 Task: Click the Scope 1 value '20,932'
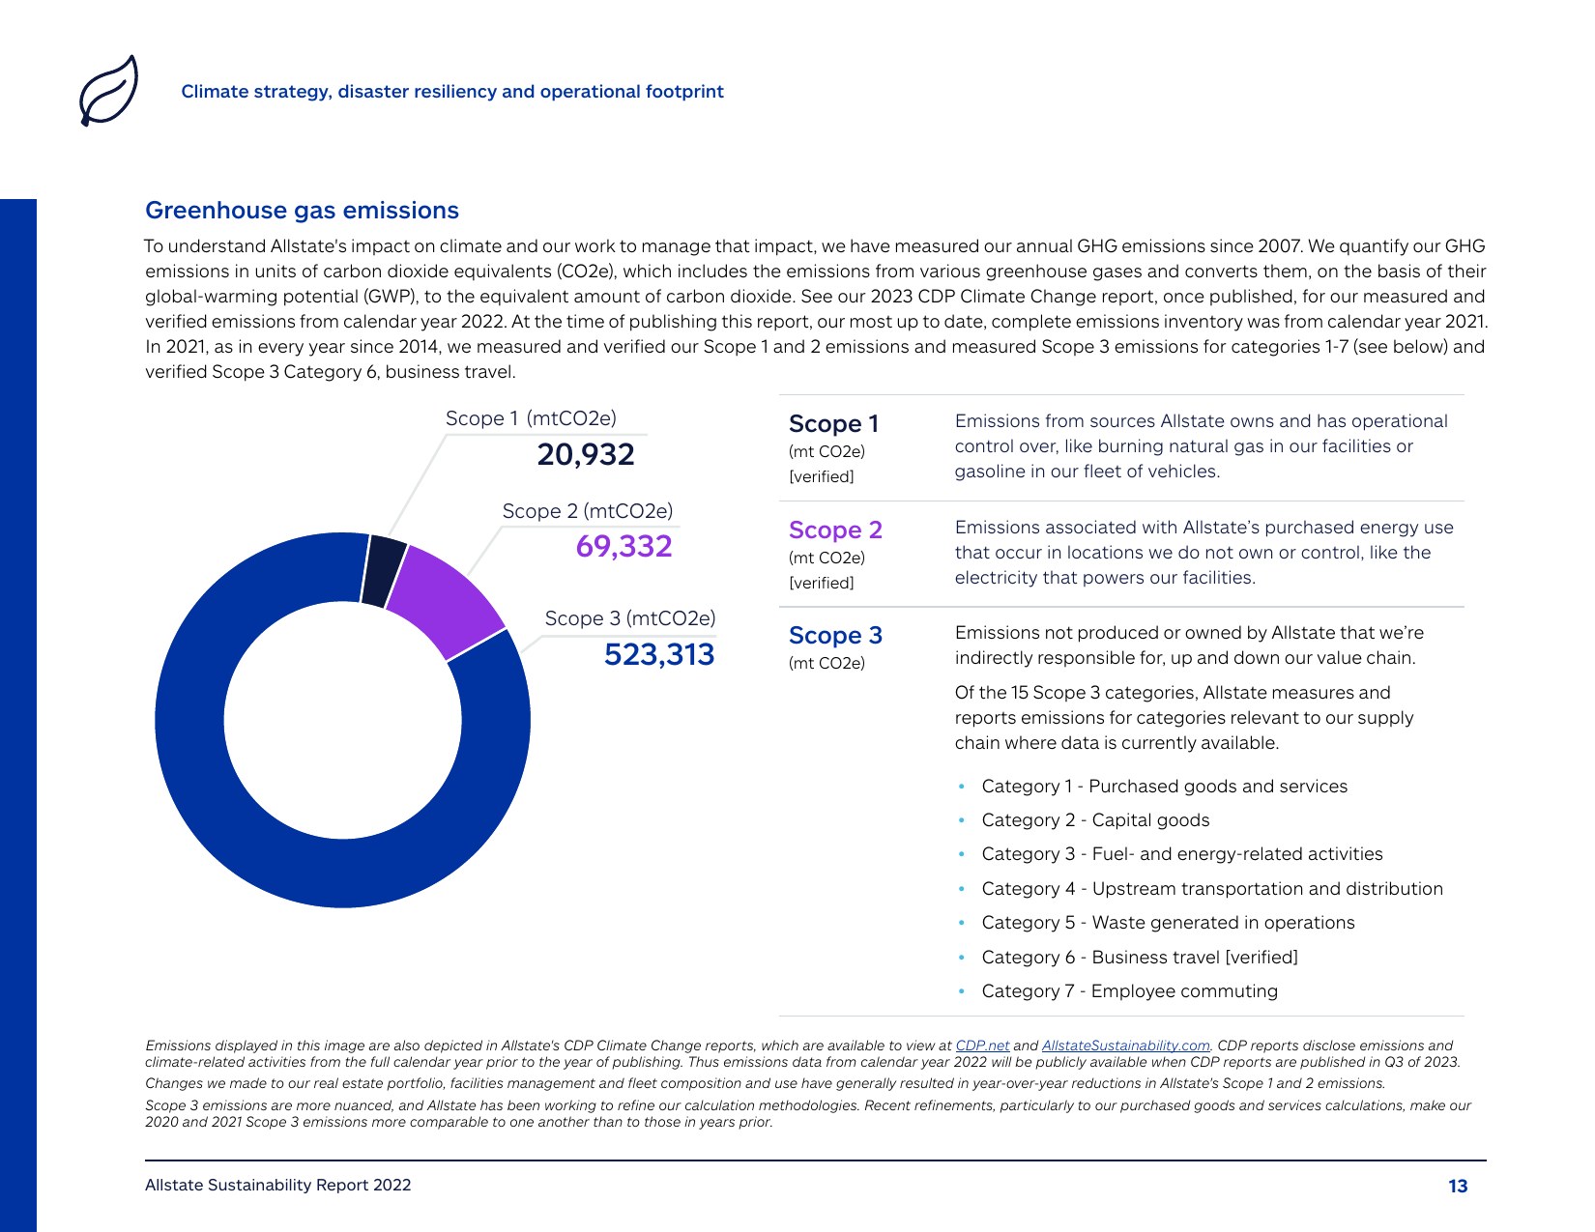586,454
